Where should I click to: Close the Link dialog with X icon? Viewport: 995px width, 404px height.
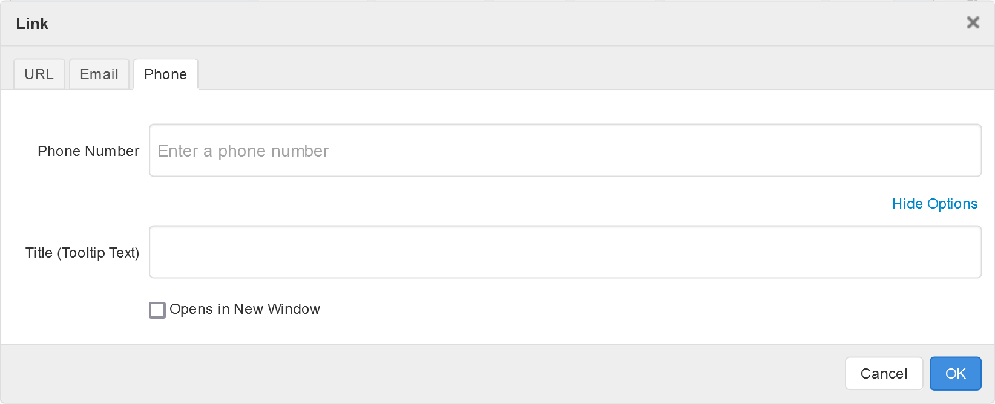tap(973, 23)
